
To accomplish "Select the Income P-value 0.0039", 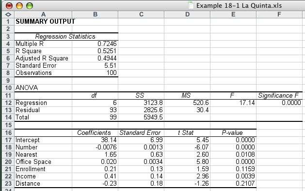I will click(x=233, y=176).
